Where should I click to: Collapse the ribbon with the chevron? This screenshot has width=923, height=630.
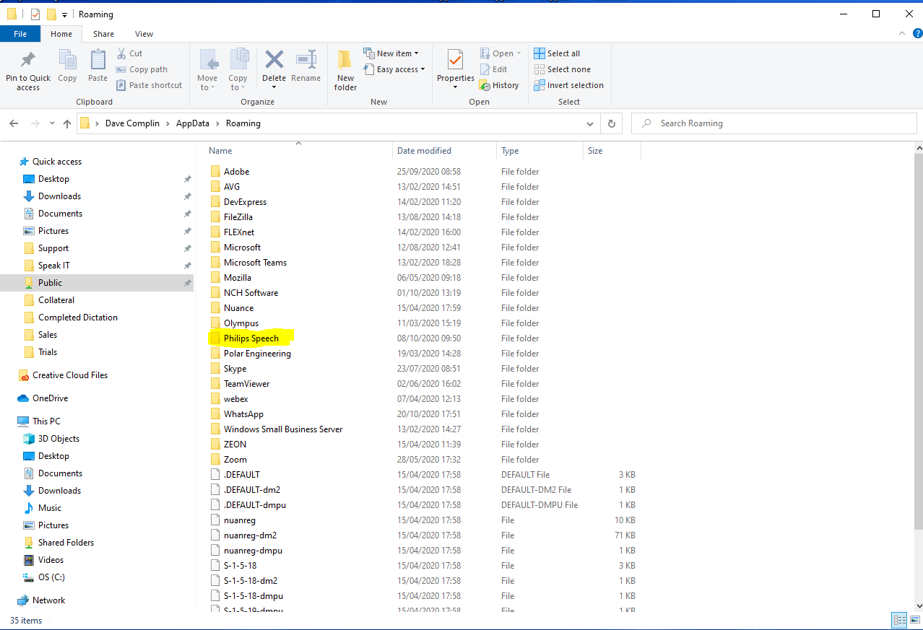point(901,34)
